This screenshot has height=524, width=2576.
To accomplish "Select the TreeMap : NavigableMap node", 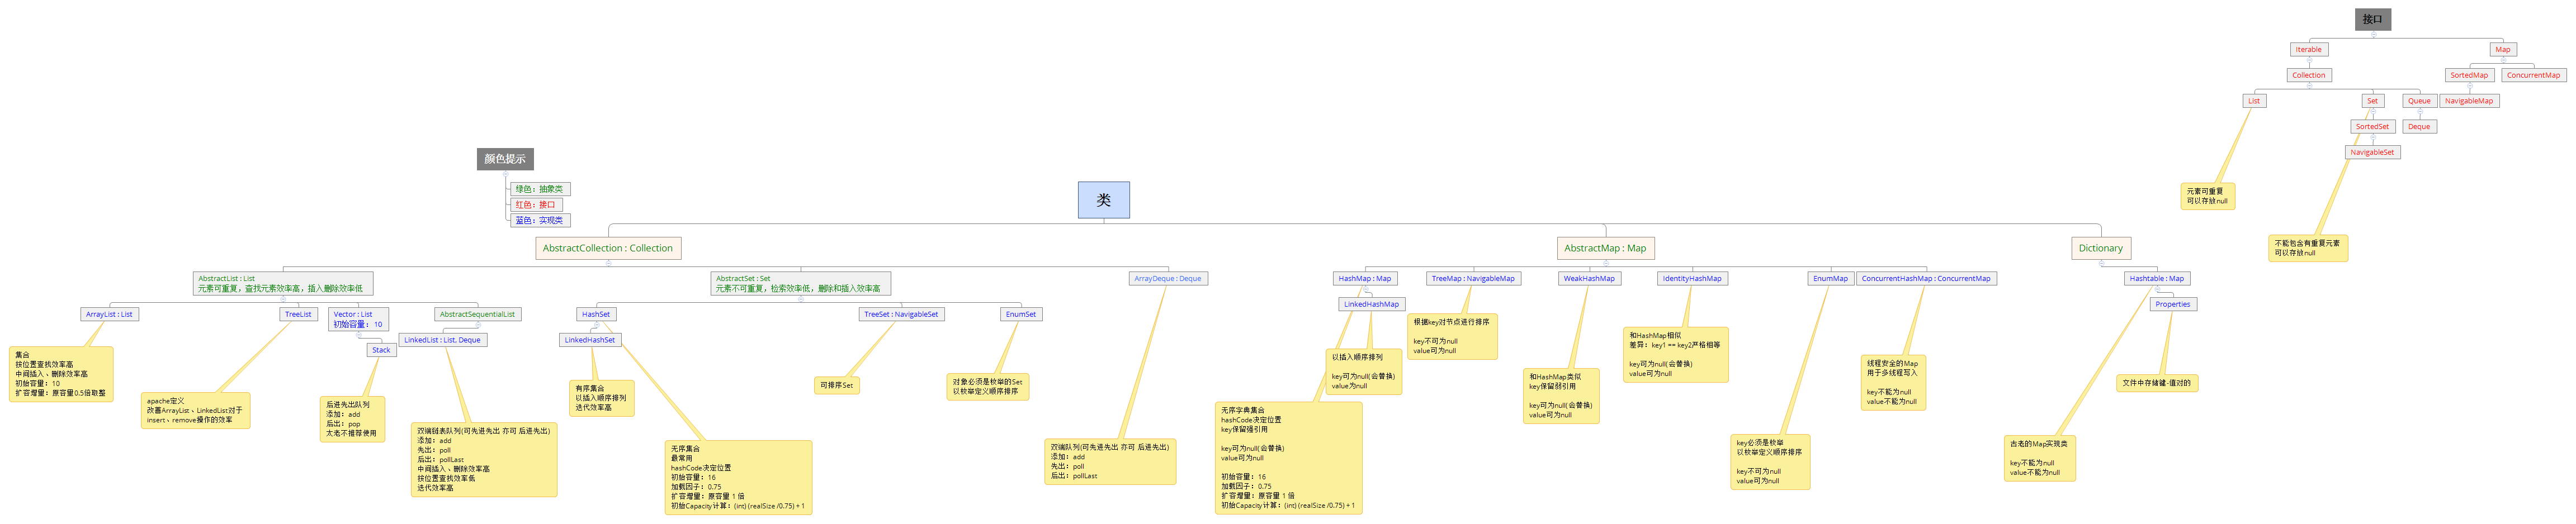I will [x=1473, y=279].
